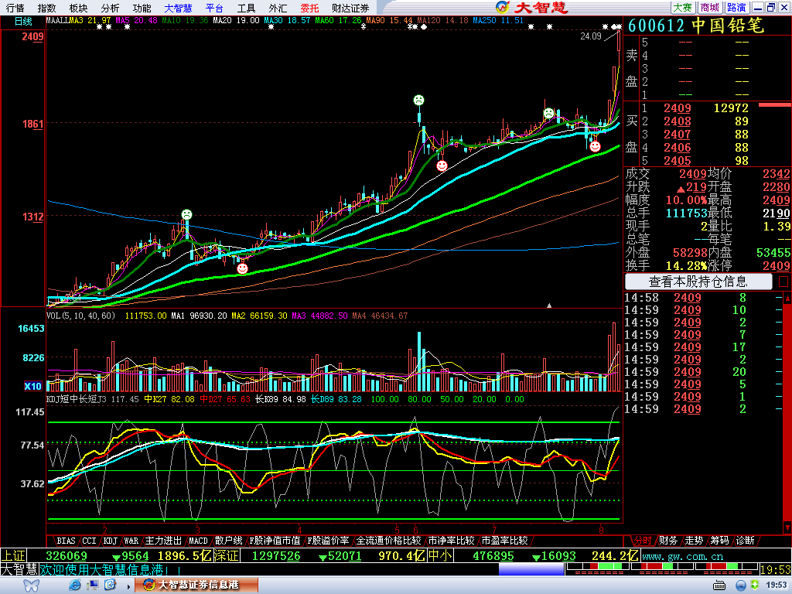Click the red smiley near the final surge
The width and height of the screenshot is (792, 594).
595,146
